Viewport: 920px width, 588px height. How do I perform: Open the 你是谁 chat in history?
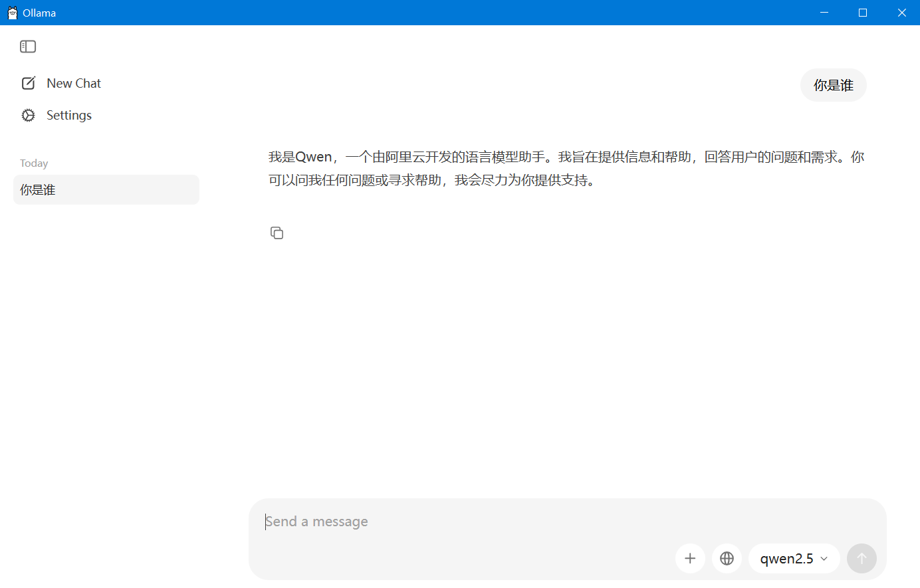pyautogui.click(x=106, y=189)
